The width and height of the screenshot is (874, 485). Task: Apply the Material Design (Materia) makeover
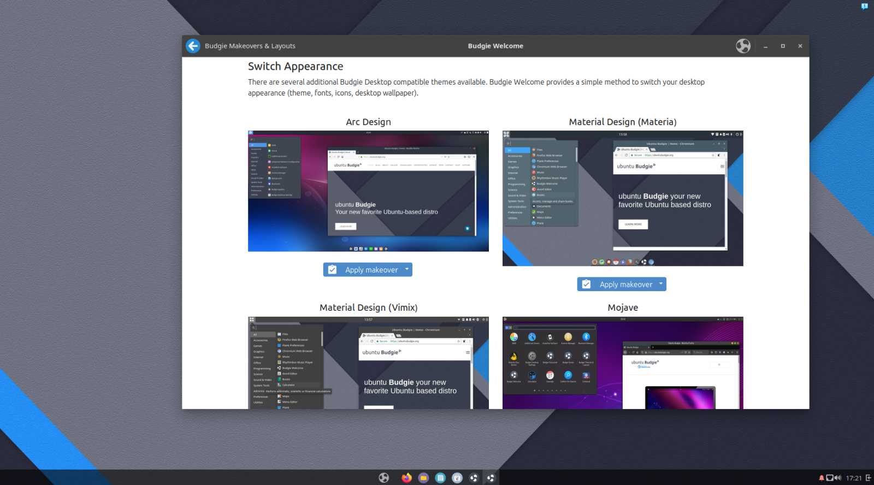tap(617, 284)
